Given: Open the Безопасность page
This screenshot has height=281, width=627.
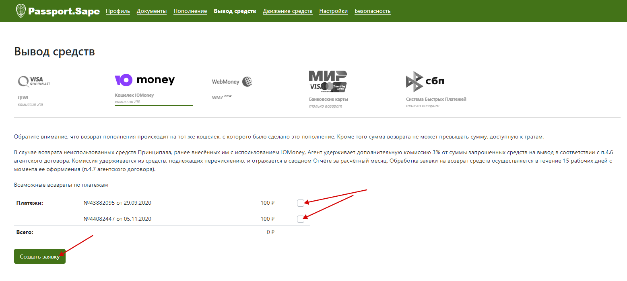Looking at the screenshot, I should (x=373, y=11).
